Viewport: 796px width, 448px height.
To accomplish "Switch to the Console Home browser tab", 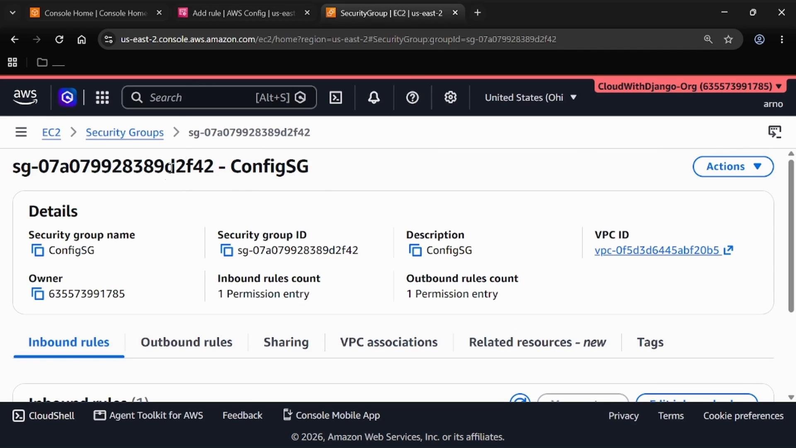I will pos(95,13).
